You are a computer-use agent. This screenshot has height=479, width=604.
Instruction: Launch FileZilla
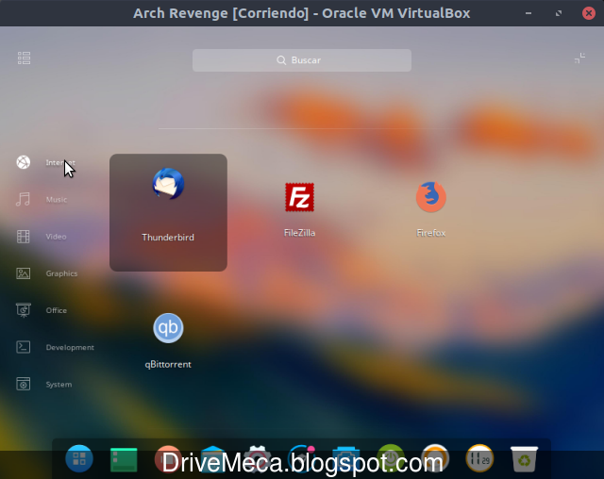[299, 209]
